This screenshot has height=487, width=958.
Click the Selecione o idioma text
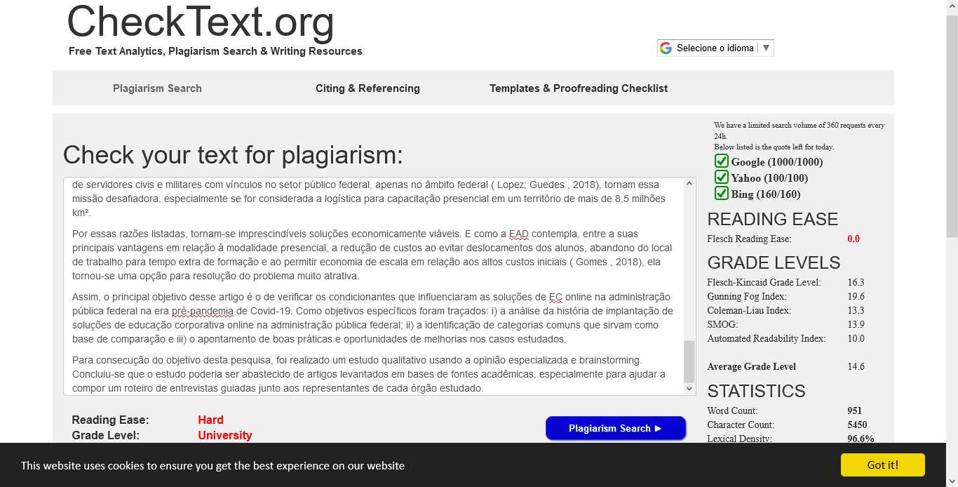[x=715, y=48]
